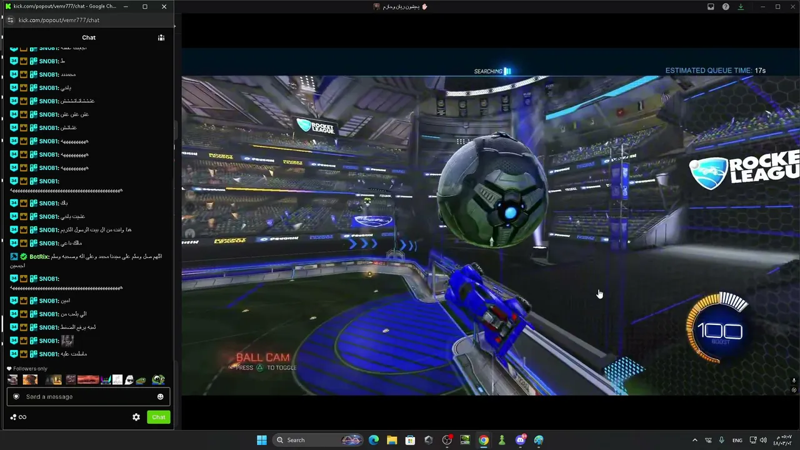This screenshot has height=450, width=800.
Task: Click the "Chat" heading in the popout
Action: (89, 37)
